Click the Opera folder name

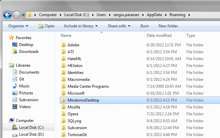click(x=73, y=114)
